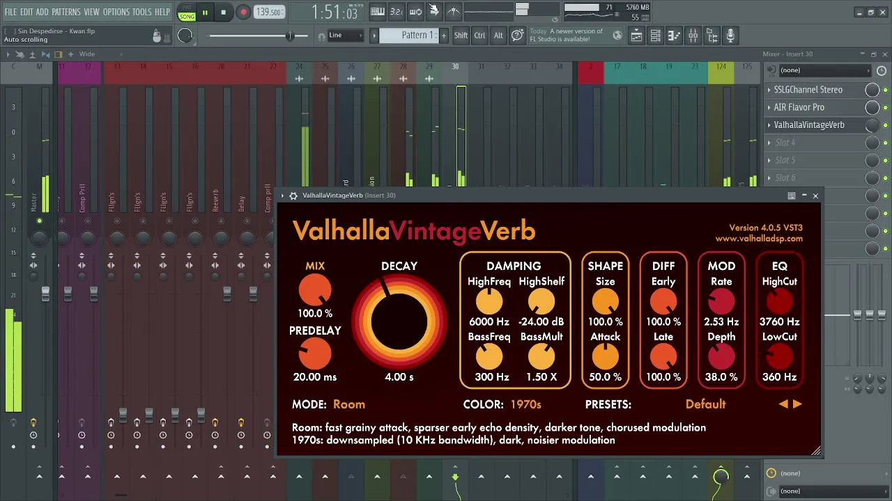Image resolution: width=892 pixels, height=501 pixels.
Task: Click the large DECAY knob
Action: point(399,321)
